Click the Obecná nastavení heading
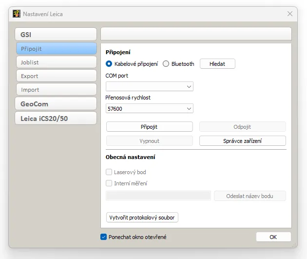 (131, 157)
